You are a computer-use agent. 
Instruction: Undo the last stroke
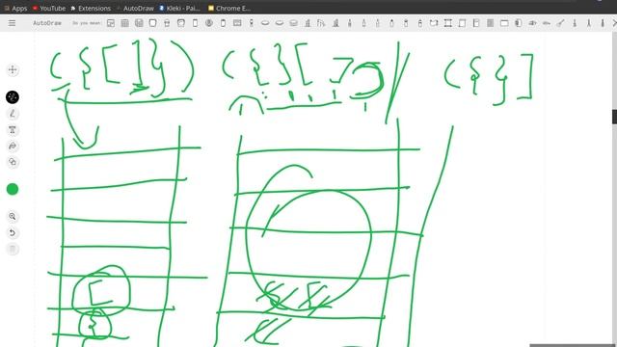pyautogui.click(x=13, y=233)
